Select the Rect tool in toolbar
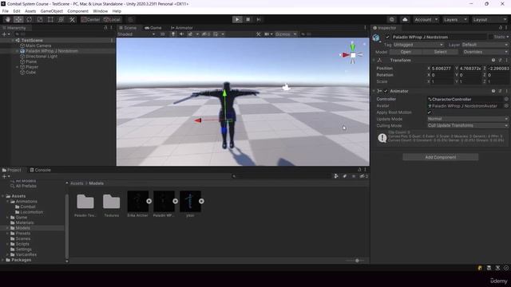The width and height of the screenshot is (511, 287). [50, 19]
